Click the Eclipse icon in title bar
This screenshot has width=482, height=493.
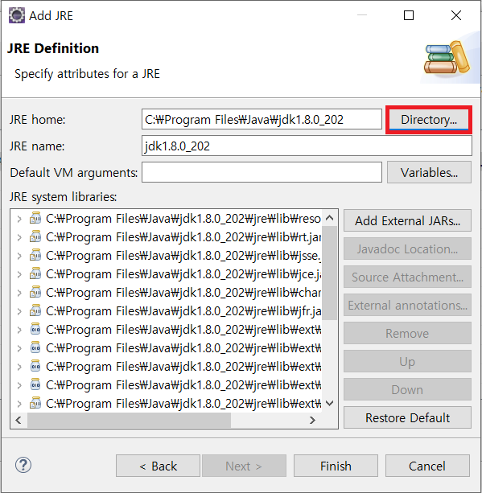point(17,15)
